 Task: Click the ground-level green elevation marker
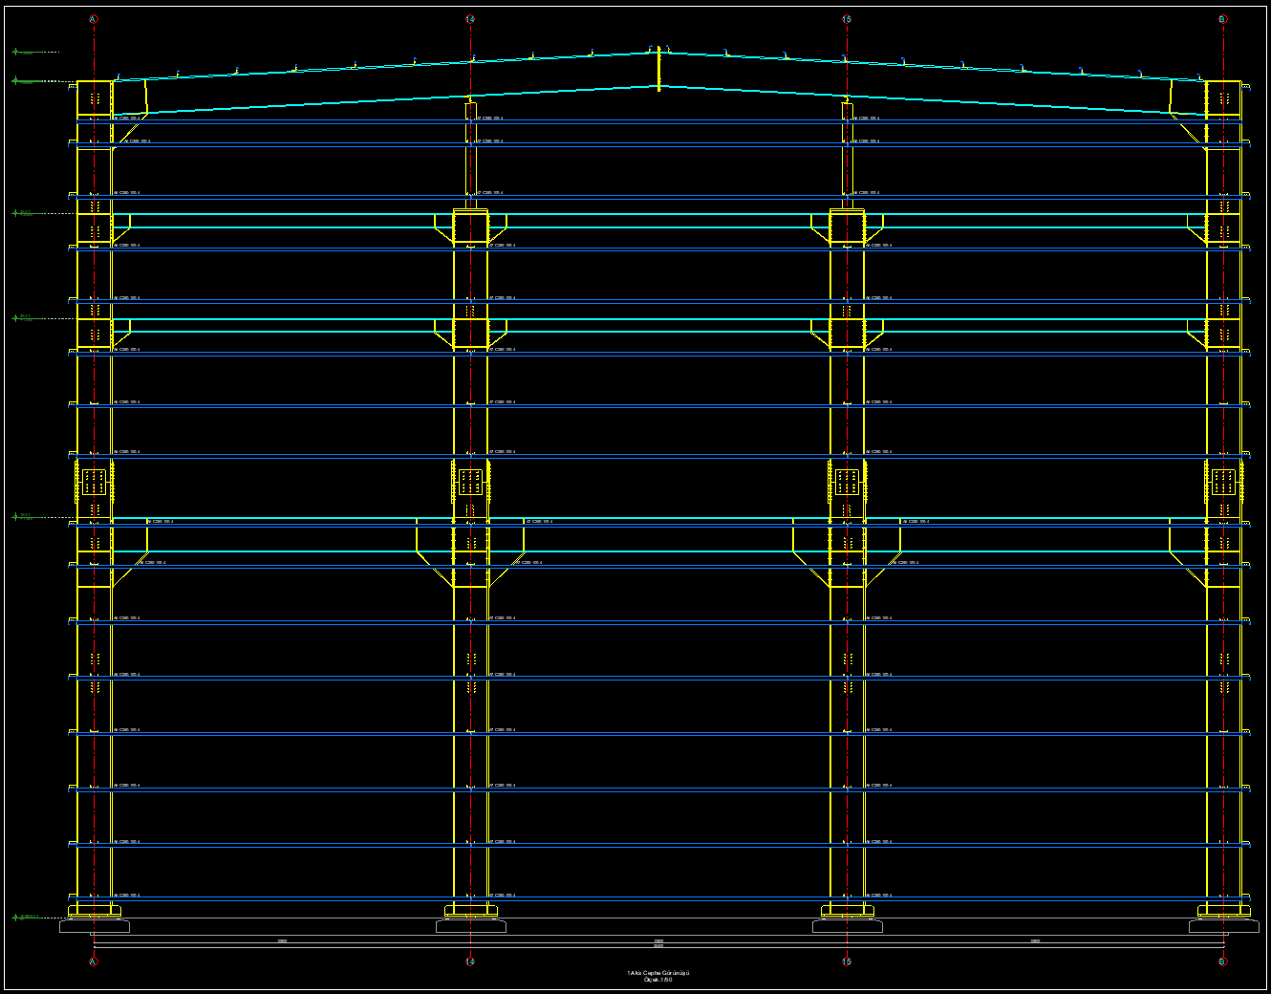16,918
